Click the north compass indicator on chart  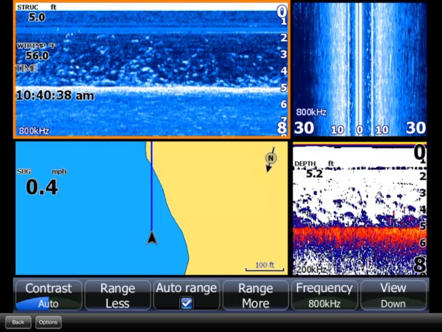271,158
